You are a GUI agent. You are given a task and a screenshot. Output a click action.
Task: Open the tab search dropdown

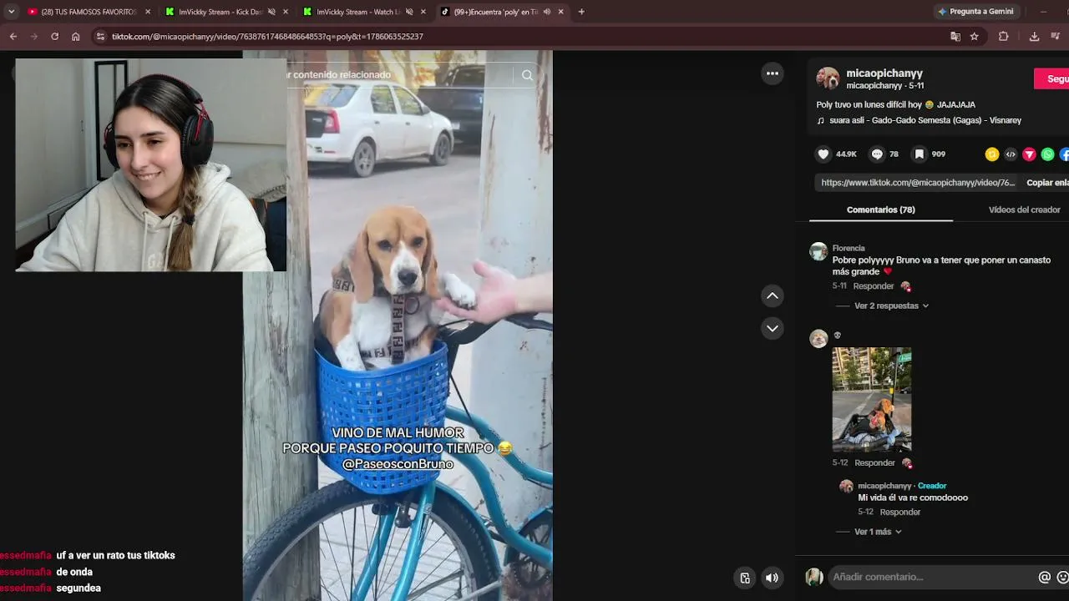pos(11,12)
